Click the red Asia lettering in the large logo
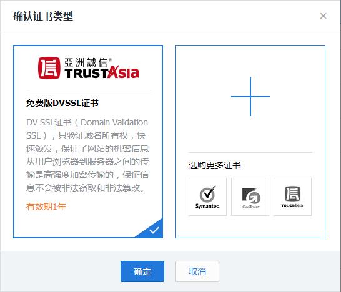This screenshot has height=292, width=341. pyautogui.click(x=124, y=72)
